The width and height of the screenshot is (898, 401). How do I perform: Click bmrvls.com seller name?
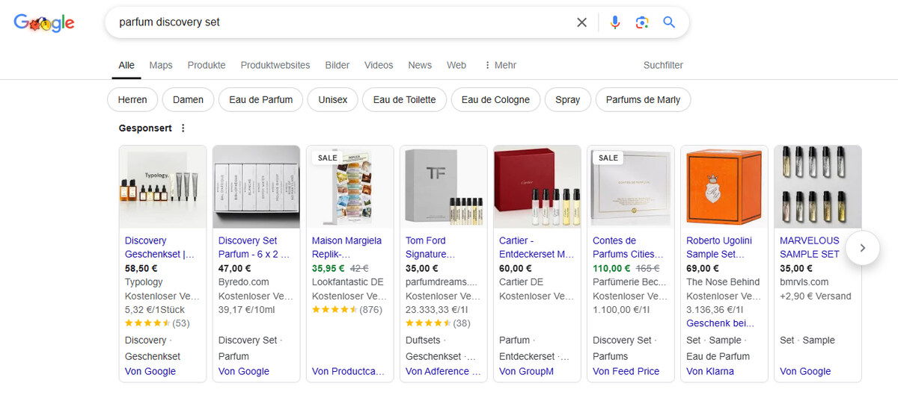tap(805, 282)
